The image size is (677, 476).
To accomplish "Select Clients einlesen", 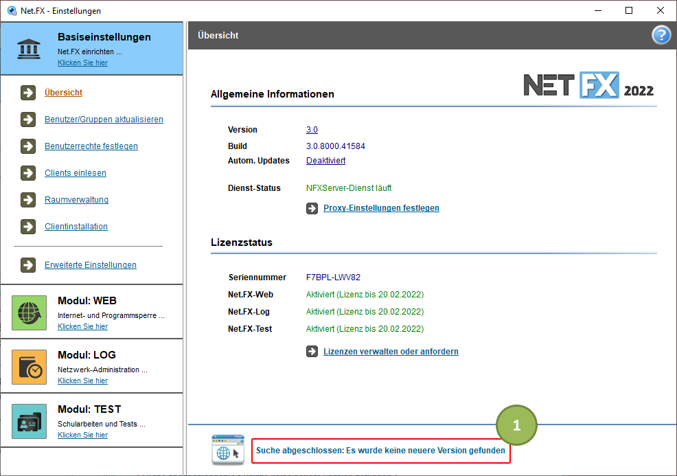I will pos(76,173).
